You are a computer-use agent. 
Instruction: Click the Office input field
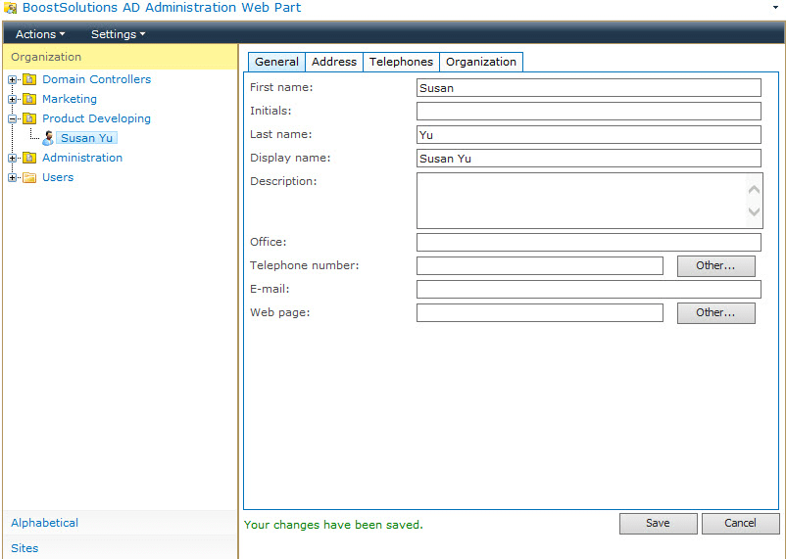[x=588, y=243]
